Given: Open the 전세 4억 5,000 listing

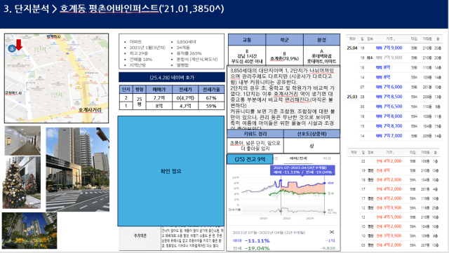Looking at the screenshot, I should pos(394,217).
